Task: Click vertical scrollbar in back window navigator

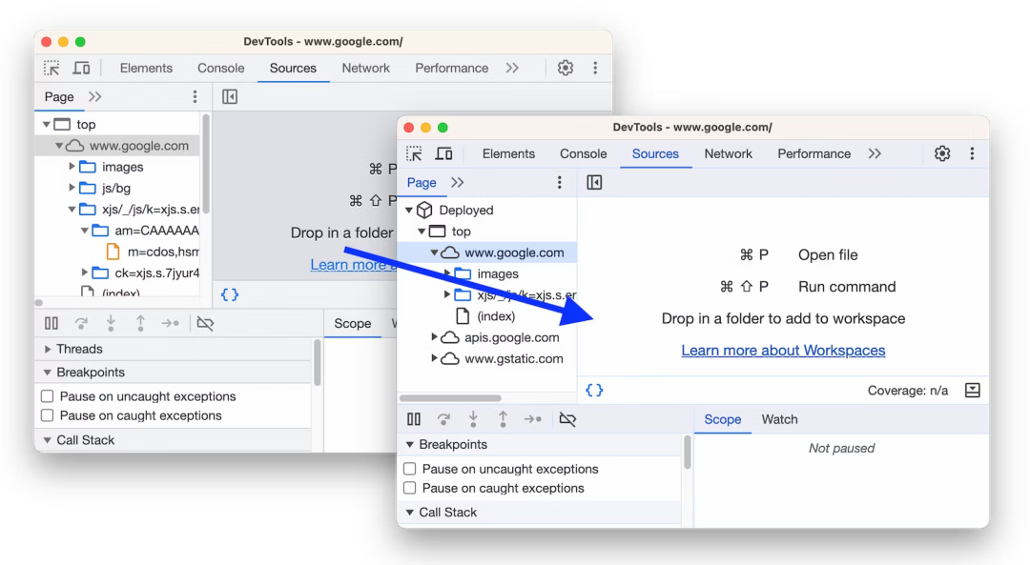Action: point(206,164)
